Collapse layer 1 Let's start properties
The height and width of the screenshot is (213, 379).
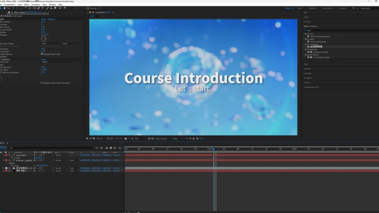click(x=4, y=155)
